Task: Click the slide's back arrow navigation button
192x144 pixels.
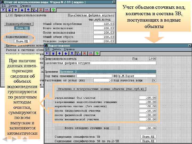Action: coord(5,139)
